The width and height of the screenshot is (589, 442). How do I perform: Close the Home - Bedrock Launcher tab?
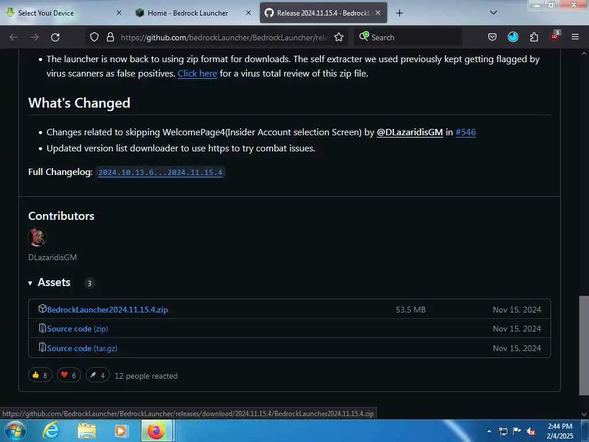(x=248, y=13)
